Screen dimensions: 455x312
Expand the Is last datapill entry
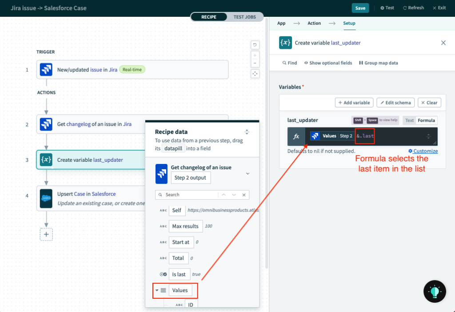[179, 274]
